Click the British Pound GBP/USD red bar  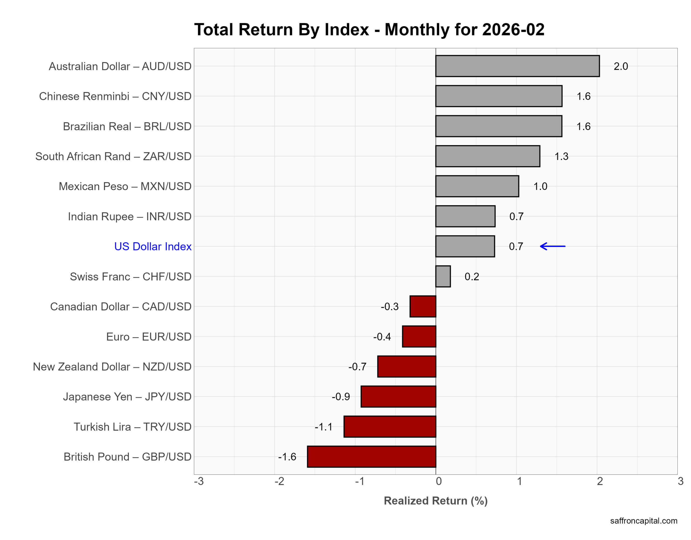pos(371,456)
